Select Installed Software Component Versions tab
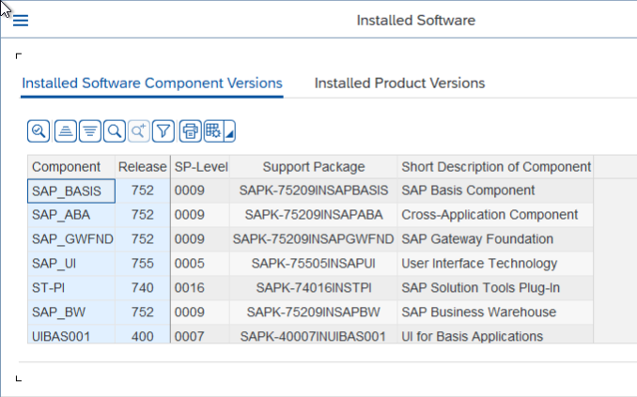 [152, 84]
